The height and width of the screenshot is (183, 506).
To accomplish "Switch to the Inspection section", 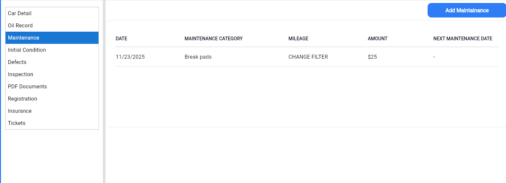I will pyautogui.click(x=21, y=75).
